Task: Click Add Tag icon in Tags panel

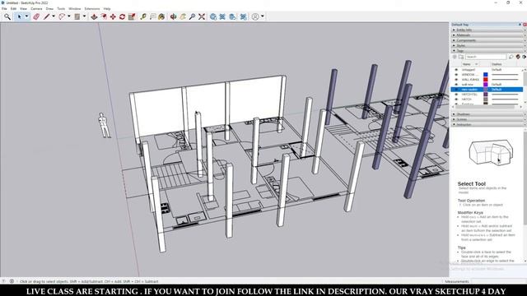Action: (x=455, y=57)
